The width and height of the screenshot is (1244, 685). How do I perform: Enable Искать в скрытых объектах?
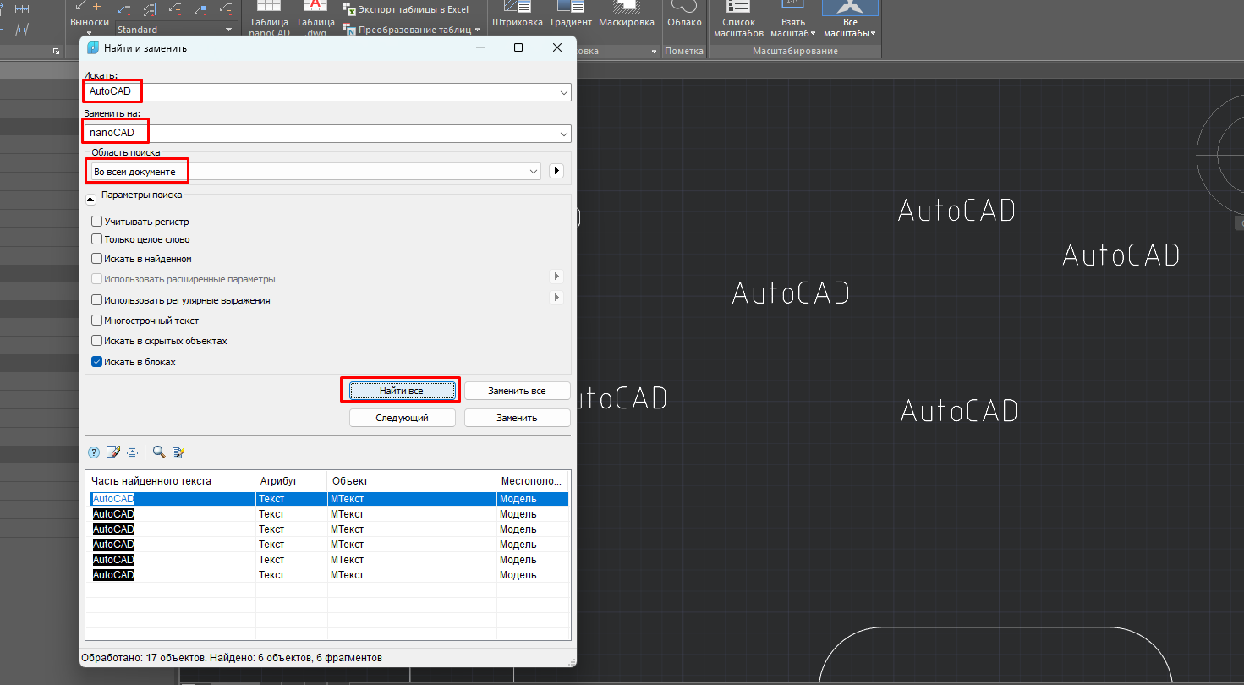(x=97, y=341)
